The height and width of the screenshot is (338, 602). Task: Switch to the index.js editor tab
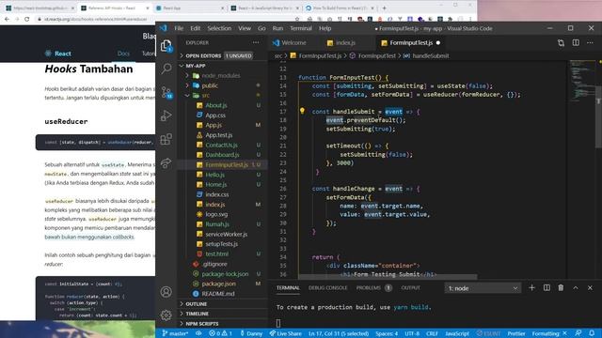(345, 43)
